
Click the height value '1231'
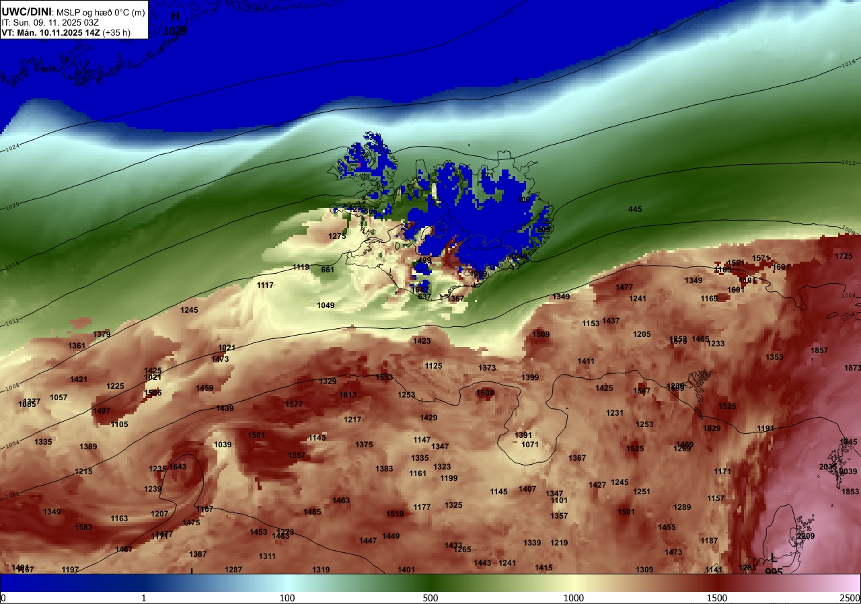pos(615,413)
